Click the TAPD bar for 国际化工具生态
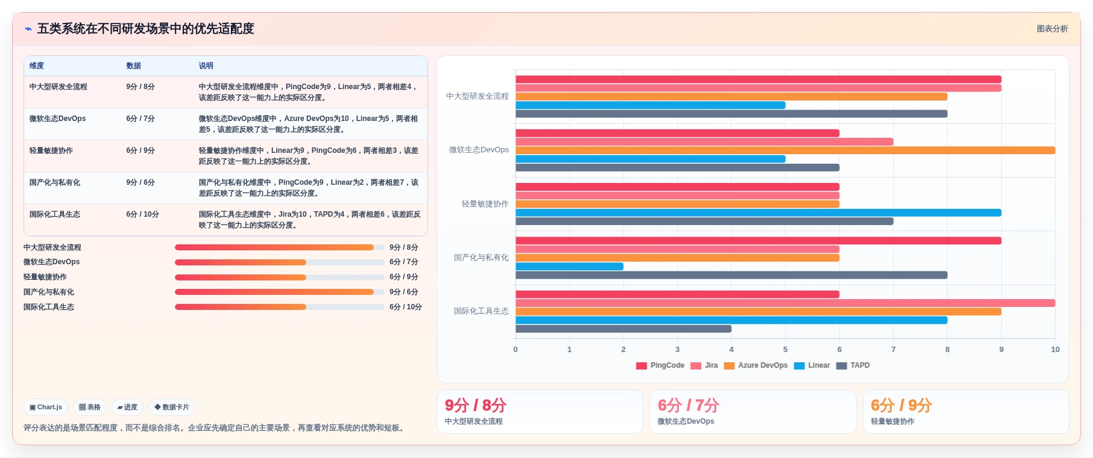1093x458 pixels. coord(623,329)
